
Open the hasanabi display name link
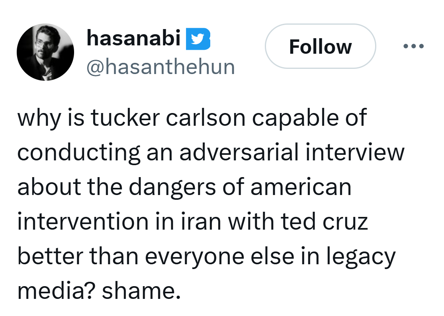click(133, 38)
